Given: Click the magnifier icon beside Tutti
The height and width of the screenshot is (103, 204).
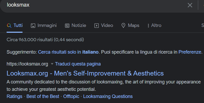Looking at the screenshot, I should click(9, 26).
